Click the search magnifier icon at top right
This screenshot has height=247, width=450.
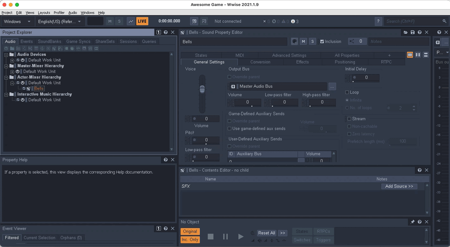(444, 21)
